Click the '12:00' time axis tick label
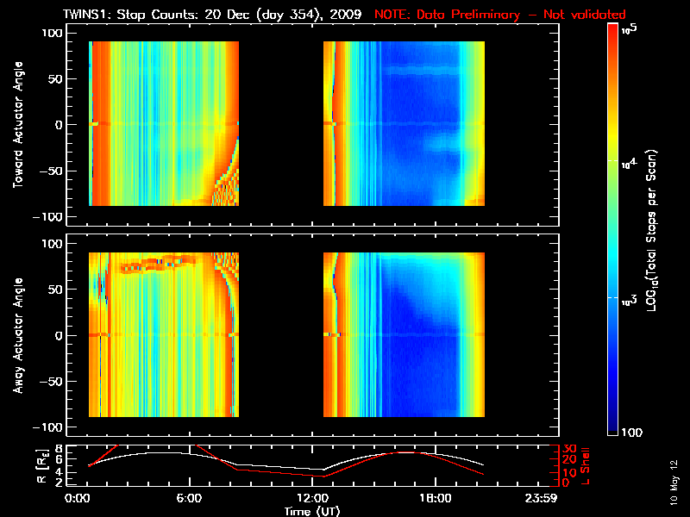 click(312, 499)
